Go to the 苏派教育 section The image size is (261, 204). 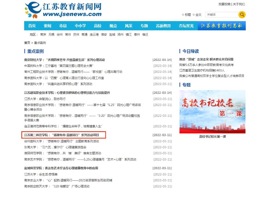[x=163, y=26]
